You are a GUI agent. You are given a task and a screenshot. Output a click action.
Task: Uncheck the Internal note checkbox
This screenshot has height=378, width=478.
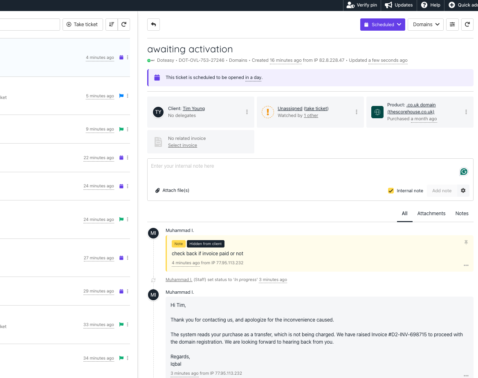(391, 191)
